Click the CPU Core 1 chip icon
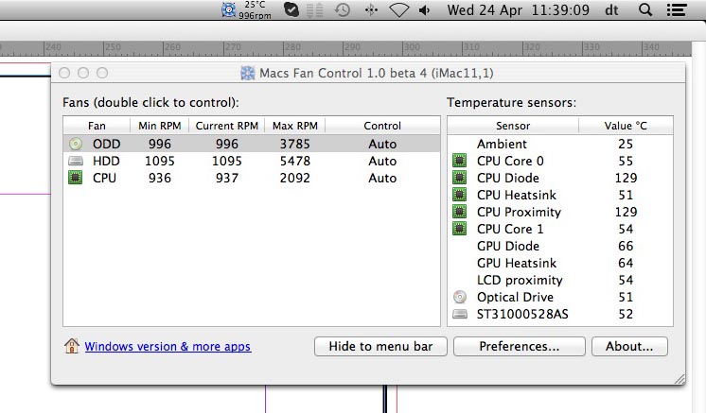 coord(459,229)
